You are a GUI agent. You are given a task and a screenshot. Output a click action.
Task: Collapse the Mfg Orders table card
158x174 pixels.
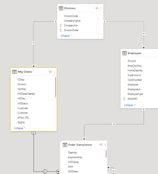pyautogui.click(x=20, y=128)
